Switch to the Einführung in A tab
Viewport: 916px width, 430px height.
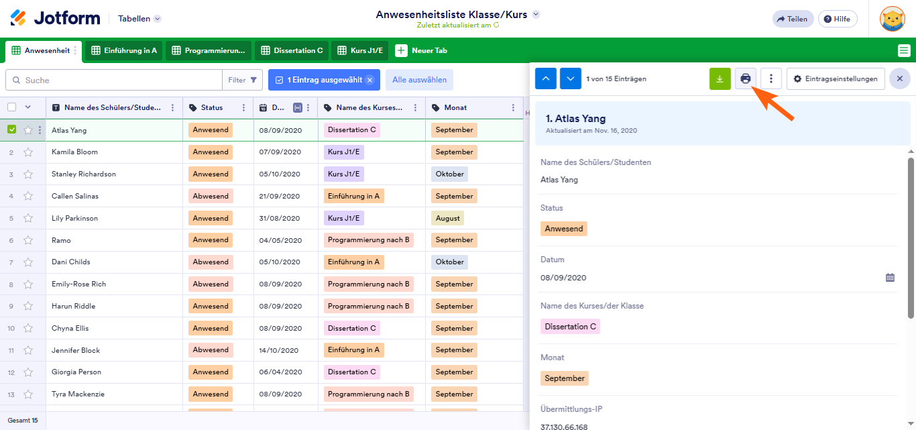click(124, 50)
